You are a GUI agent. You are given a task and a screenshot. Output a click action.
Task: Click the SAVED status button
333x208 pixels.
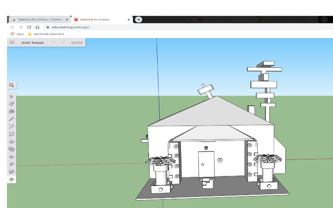coord(77,43)
